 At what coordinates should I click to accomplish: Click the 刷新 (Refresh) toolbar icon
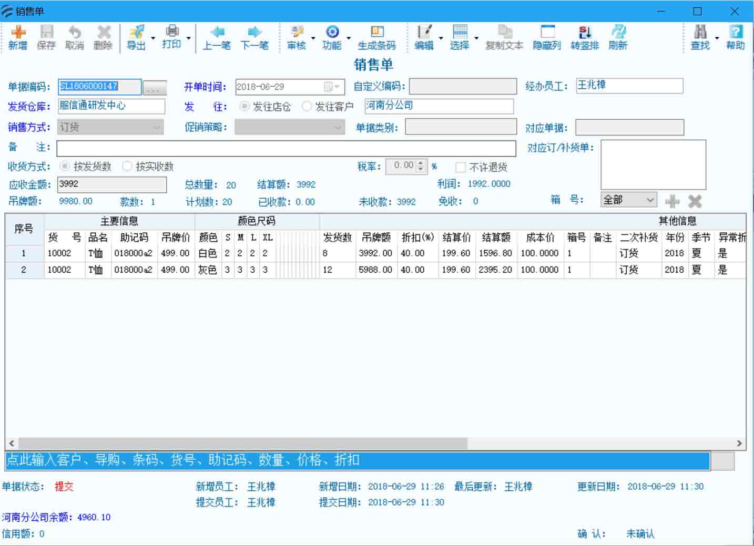tap(618, 37)
